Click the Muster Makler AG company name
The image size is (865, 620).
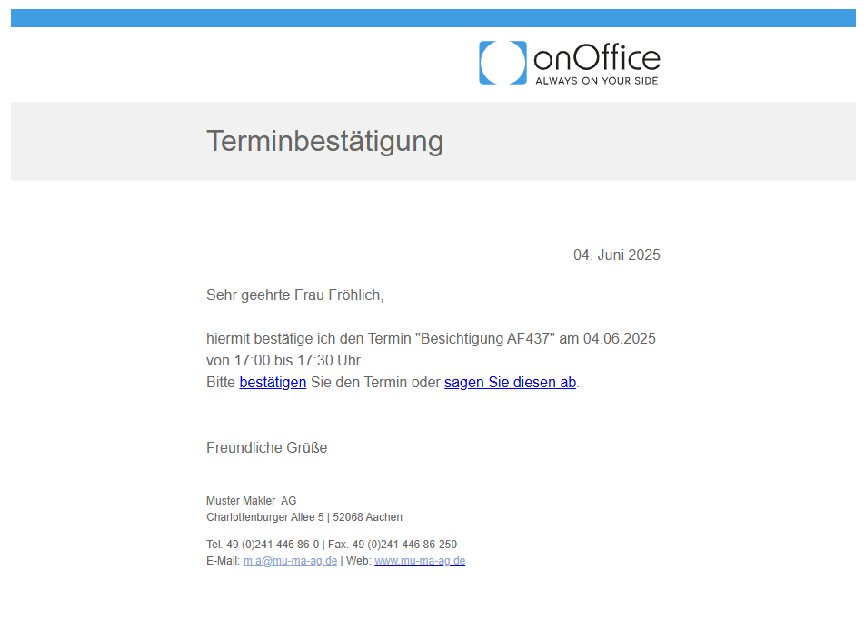(x=252, y=500)
